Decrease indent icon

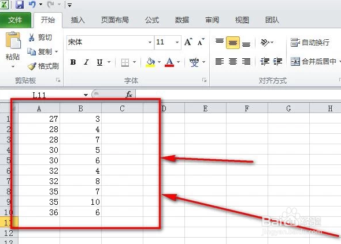(265, 62)
